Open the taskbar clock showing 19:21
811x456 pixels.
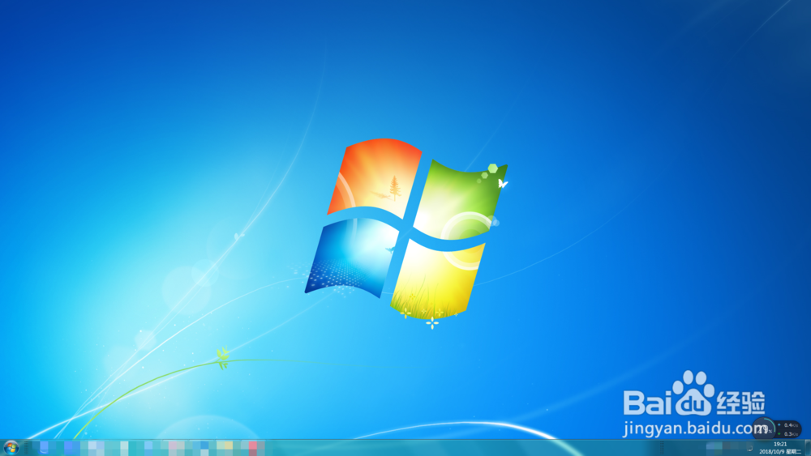click(780, 448)
